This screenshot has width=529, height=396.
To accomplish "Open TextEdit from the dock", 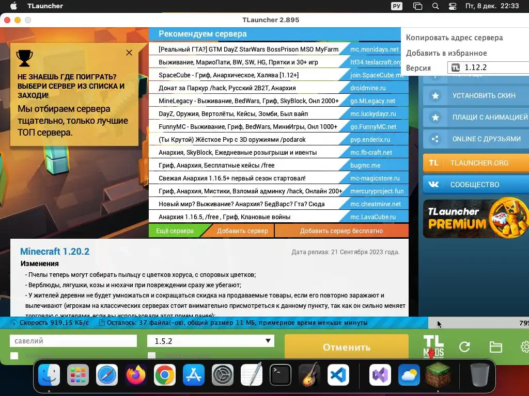I will tap(252, 374).
